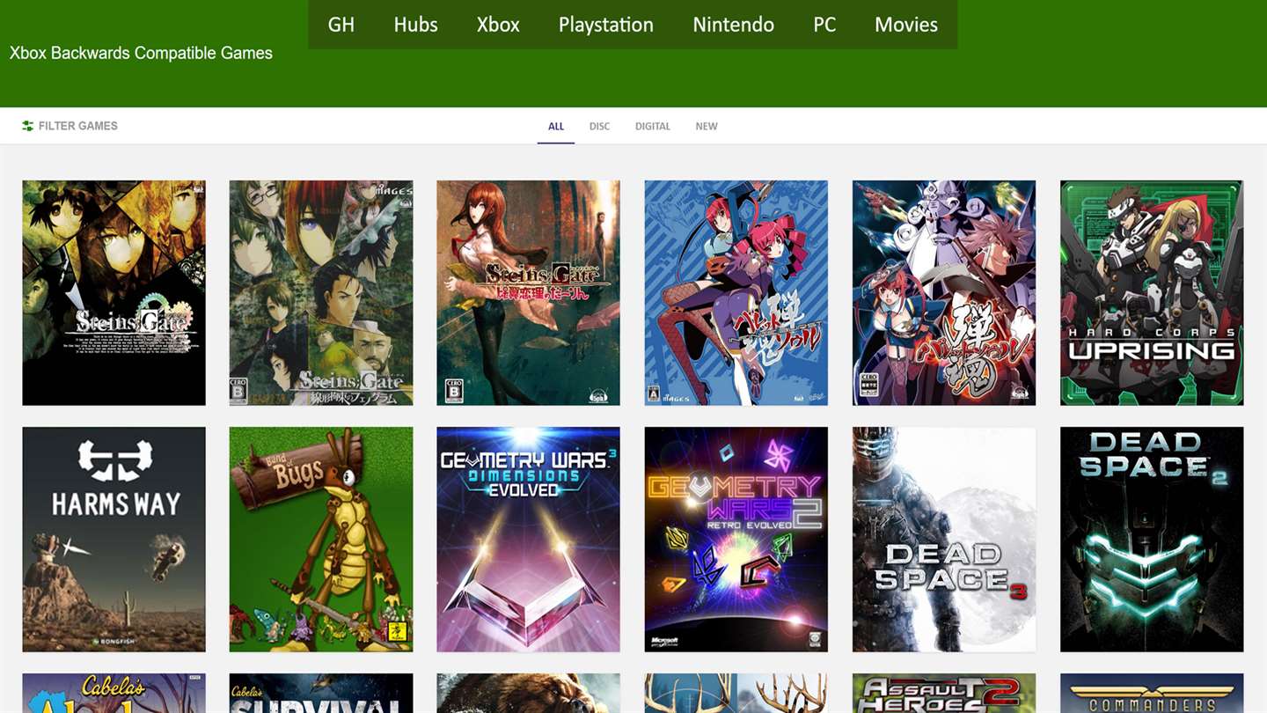Open the Movies menu item

point(906,25)
